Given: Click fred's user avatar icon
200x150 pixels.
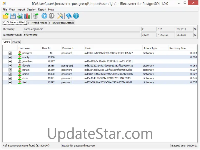Looking at the screenshot, I should pos(20,82).
